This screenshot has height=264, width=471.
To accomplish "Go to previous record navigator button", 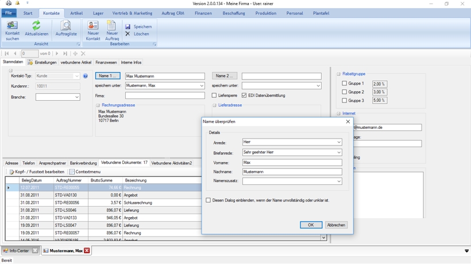I will 15,54.
